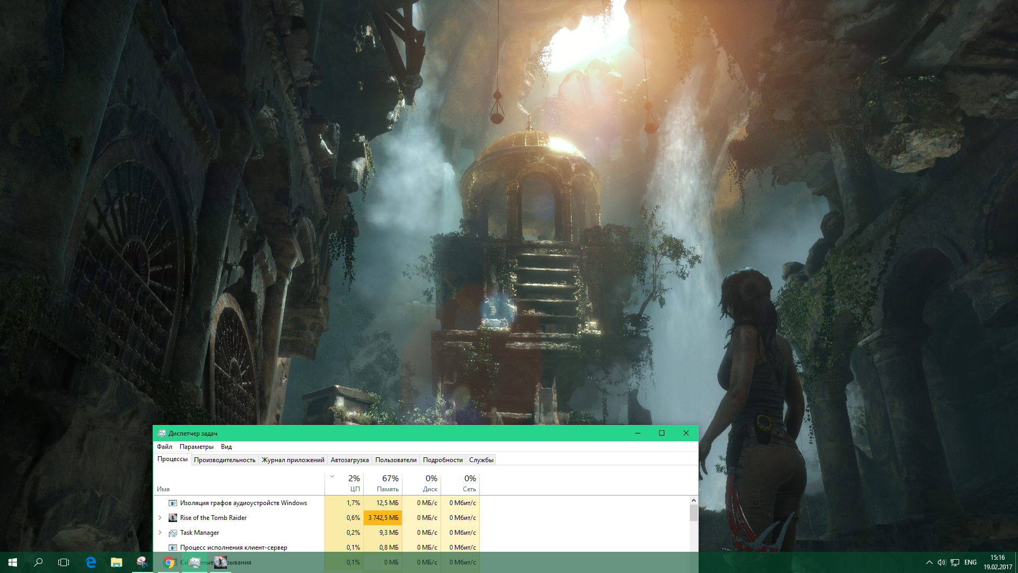Open Snipping Tool taskbar icon
1018x573 pixels.
click(x=142, y=562)
